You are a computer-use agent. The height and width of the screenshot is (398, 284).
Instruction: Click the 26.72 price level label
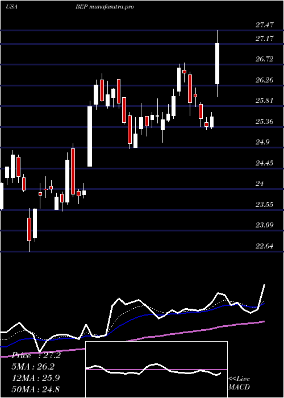click(x=264, y=59)
